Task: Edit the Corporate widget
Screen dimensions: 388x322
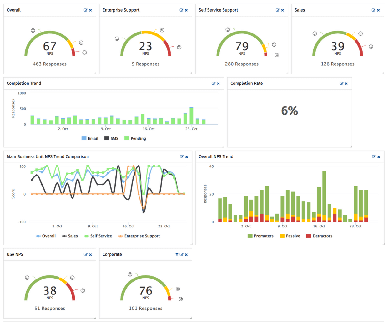Action: 182,255
